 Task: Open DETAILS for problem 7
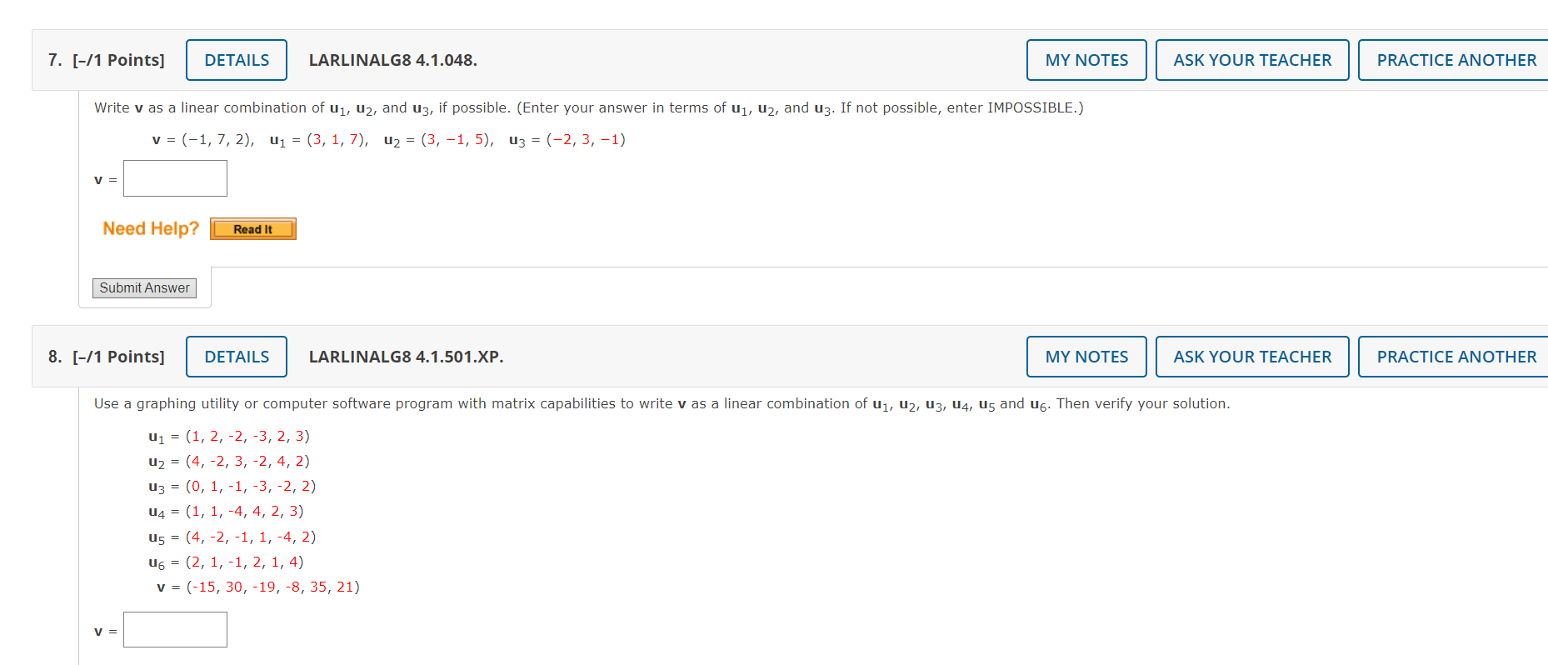(x=236, y=59)
